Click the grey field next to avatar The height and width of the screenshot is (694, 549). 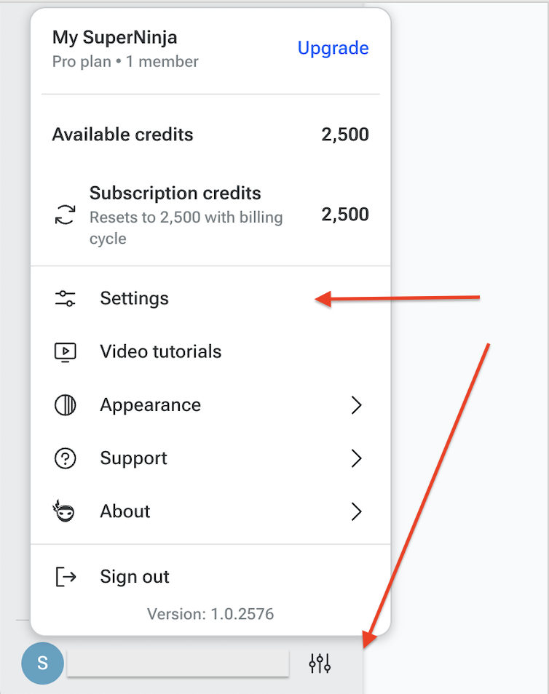point(178,663)
